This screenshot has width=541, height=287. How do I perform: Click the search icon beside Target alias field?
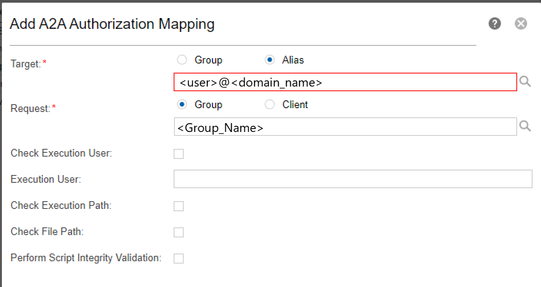(x=525, y=82)
